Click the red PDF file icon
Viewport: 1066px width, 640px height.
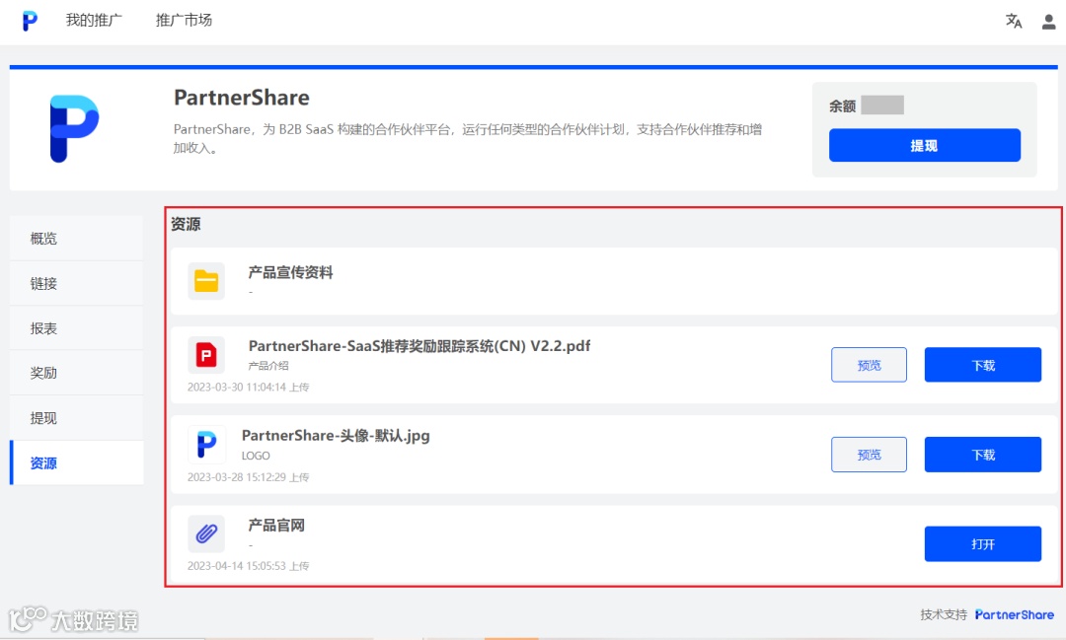click(206, 355)
